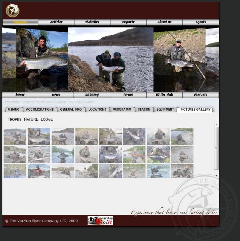Open the 30 lbs club page
Viewport: 240px width, 241px height.
coord(164,95)
